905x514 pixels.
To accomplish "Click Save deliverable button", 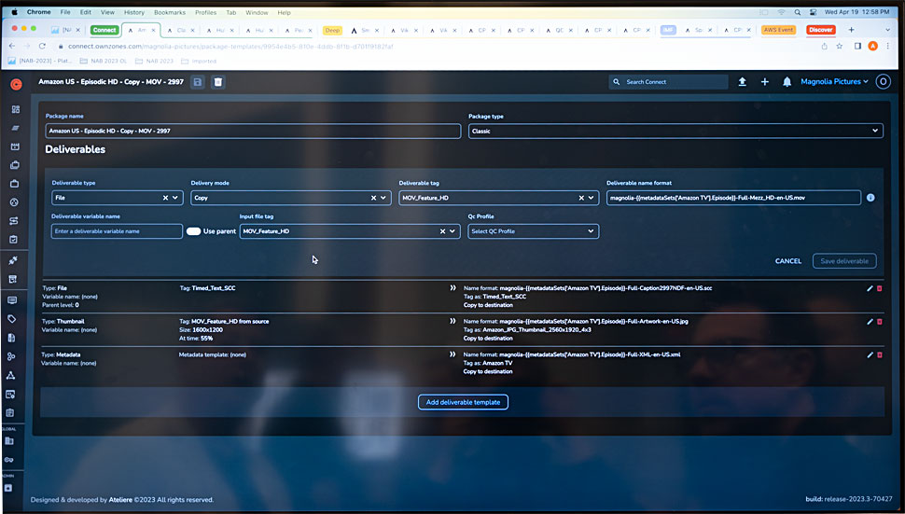I will 844,261.
